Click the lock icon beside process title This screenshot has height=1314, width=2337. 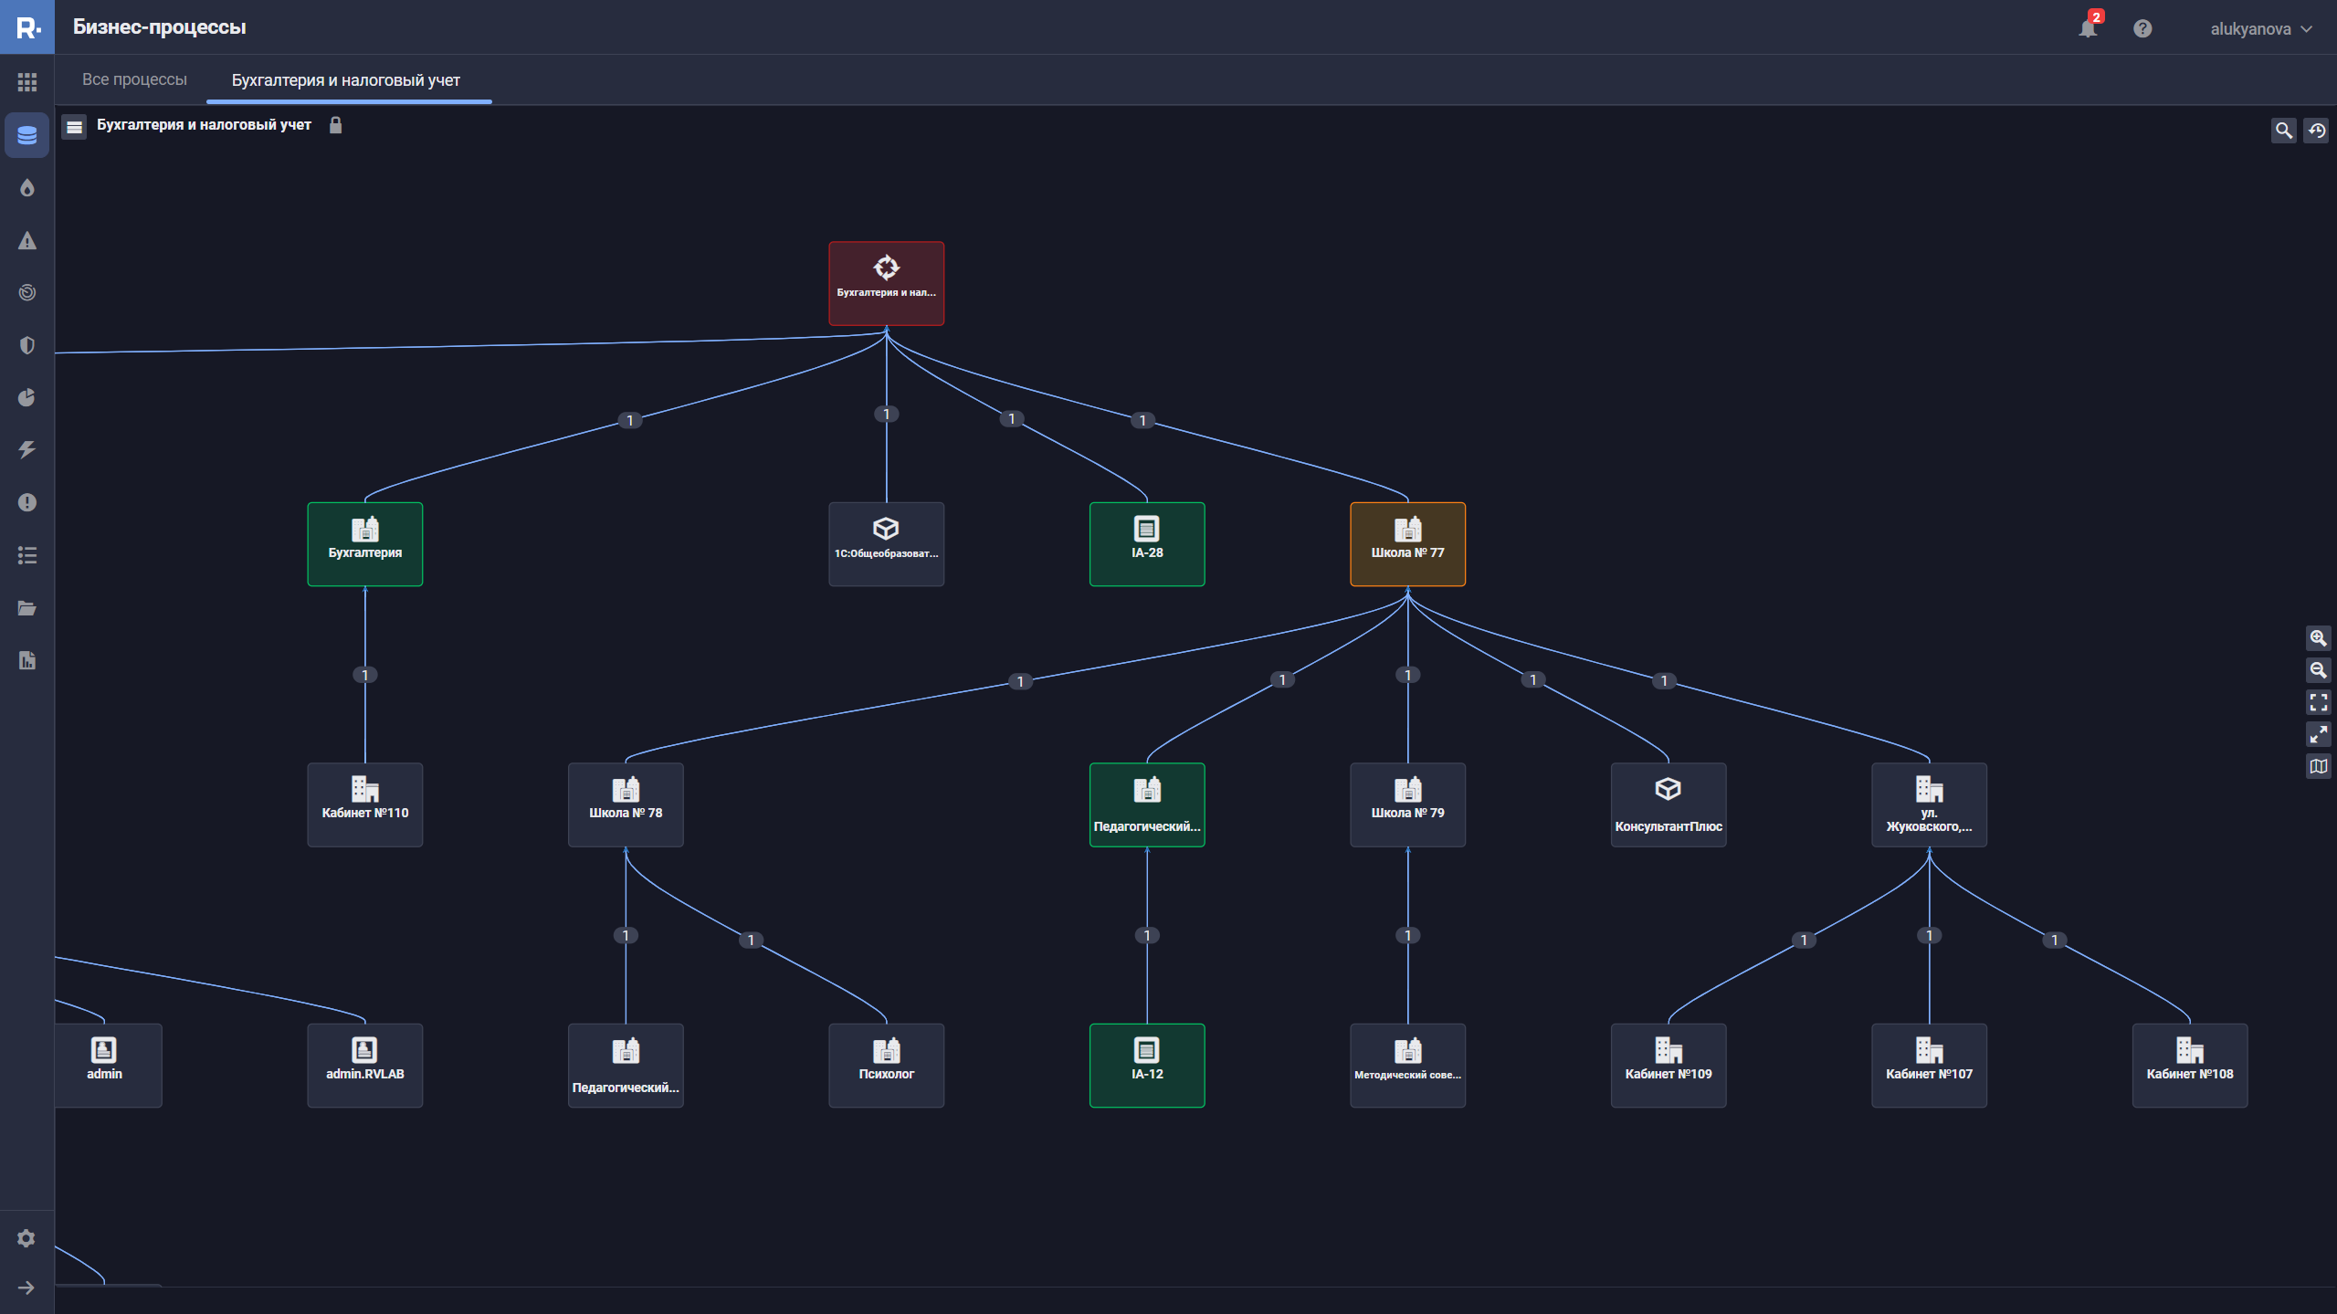[335, 125]
